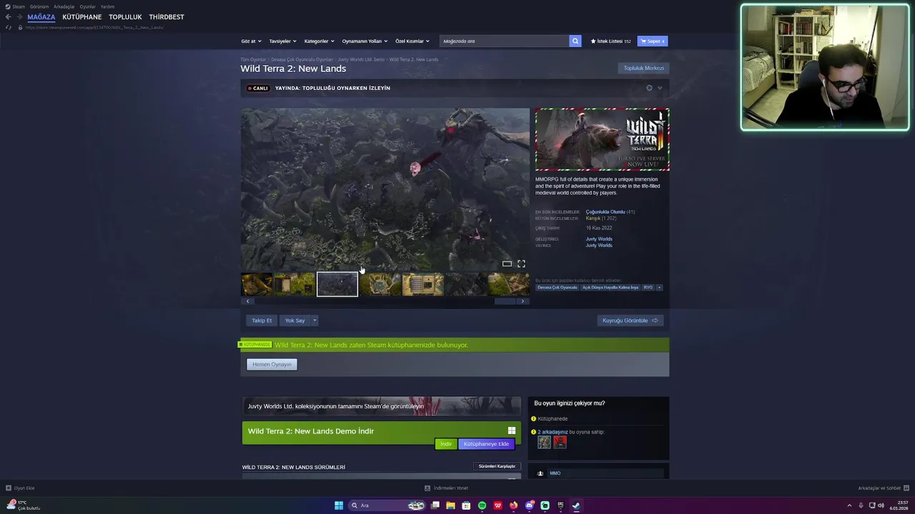Open Firefox from the taskbar
Viewport: 915px width, 514px height.
(x=513, y=505)
